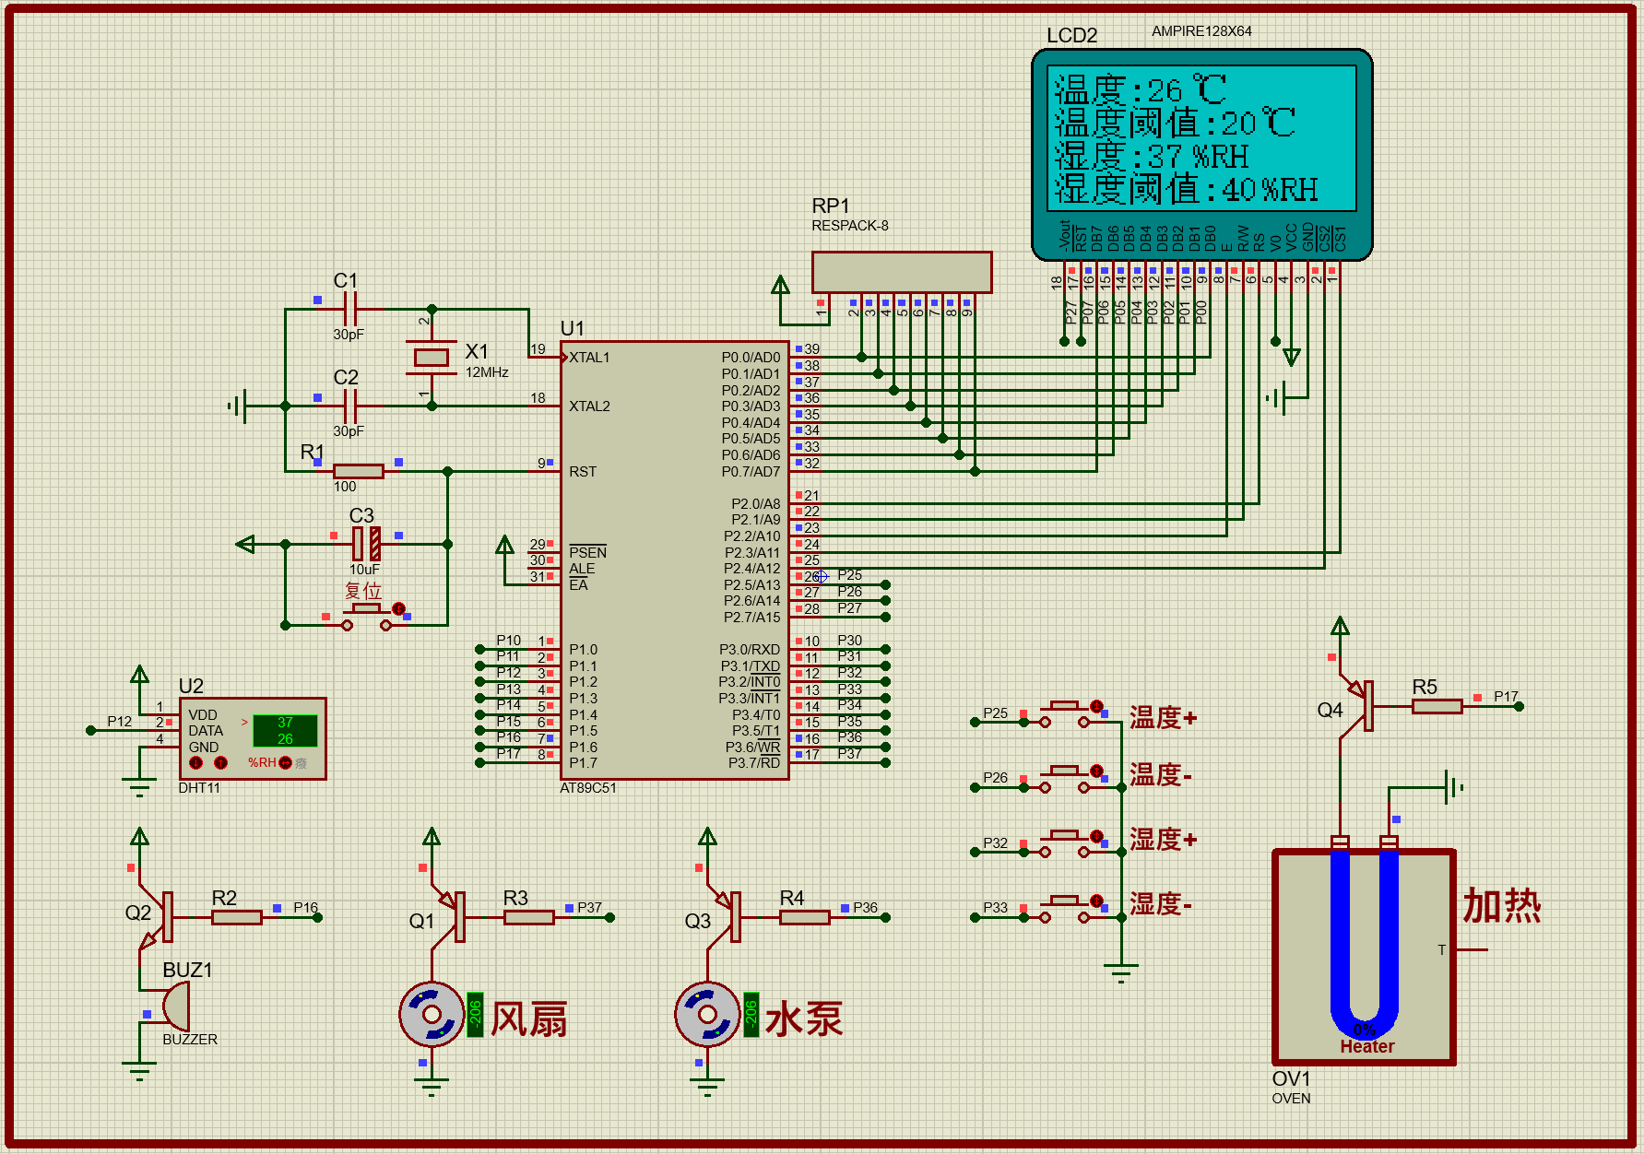Select capacitor C2 symbol
The height and width of the screenshot is (1154, 1644).
[x=350, y=406]
